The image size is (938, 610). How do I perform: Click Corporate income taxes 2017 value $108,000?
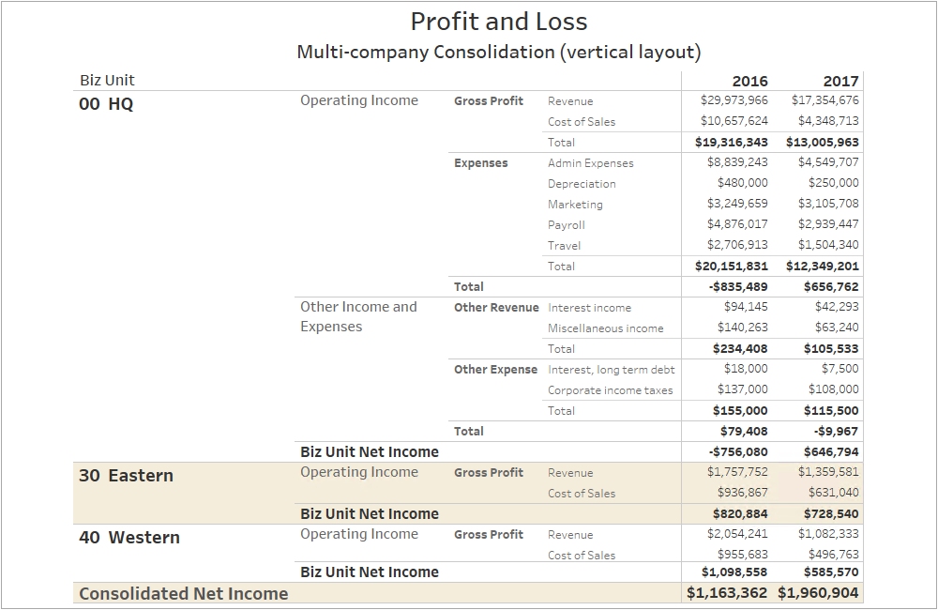pyautogui.click(x=833, y=389)
